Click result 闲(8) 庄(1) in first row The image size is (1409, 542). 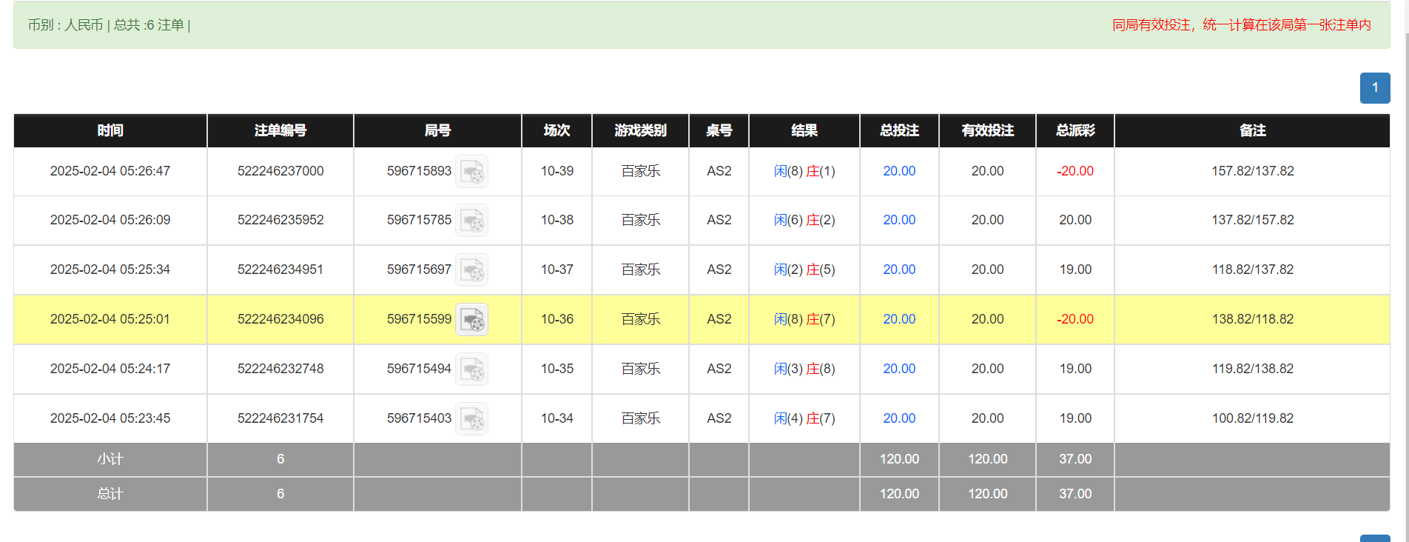pyautogui.click(x=804, y=171)
